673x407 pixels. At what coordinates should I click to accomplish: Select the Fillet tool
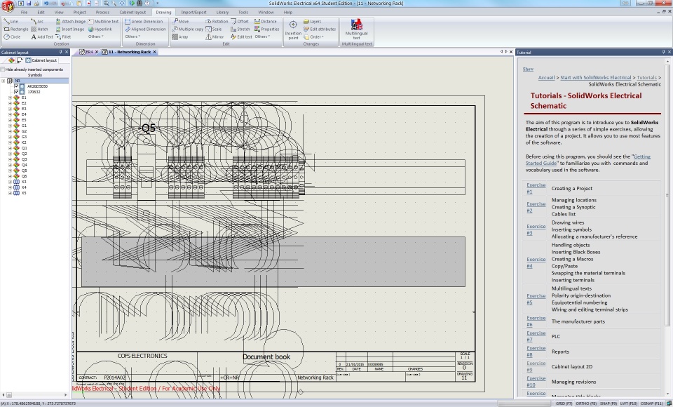pos(63,37)
